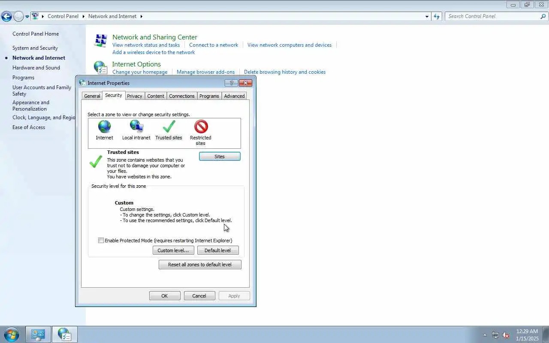Switch to the Content tab
This screenshot has height=343, width=549.
[x=156, y=96]
